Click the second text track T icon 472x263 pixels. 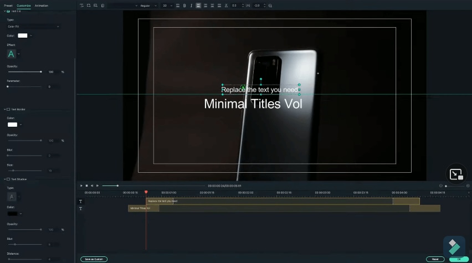(80, 209)
